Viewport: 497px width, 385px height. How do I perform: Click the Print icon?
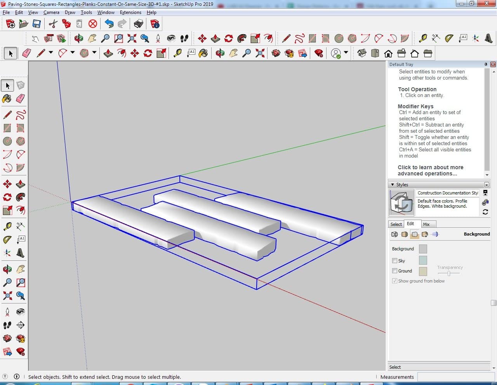[x=139, y=24]
